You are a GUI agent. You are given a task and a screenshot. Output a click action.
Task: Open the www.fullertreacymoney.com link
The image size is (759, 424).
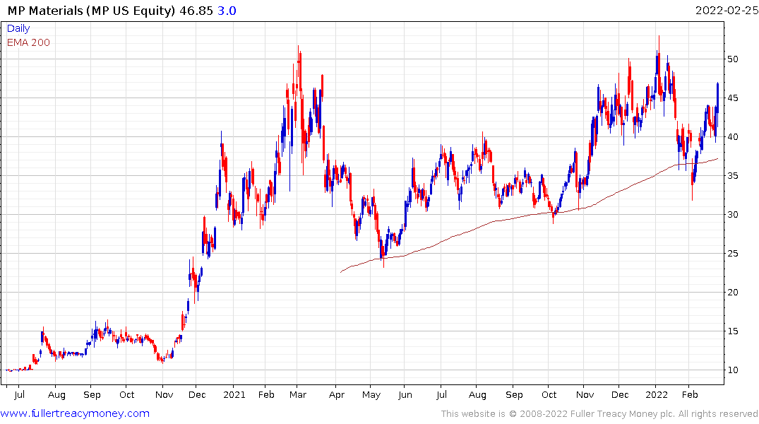[75, 413]
